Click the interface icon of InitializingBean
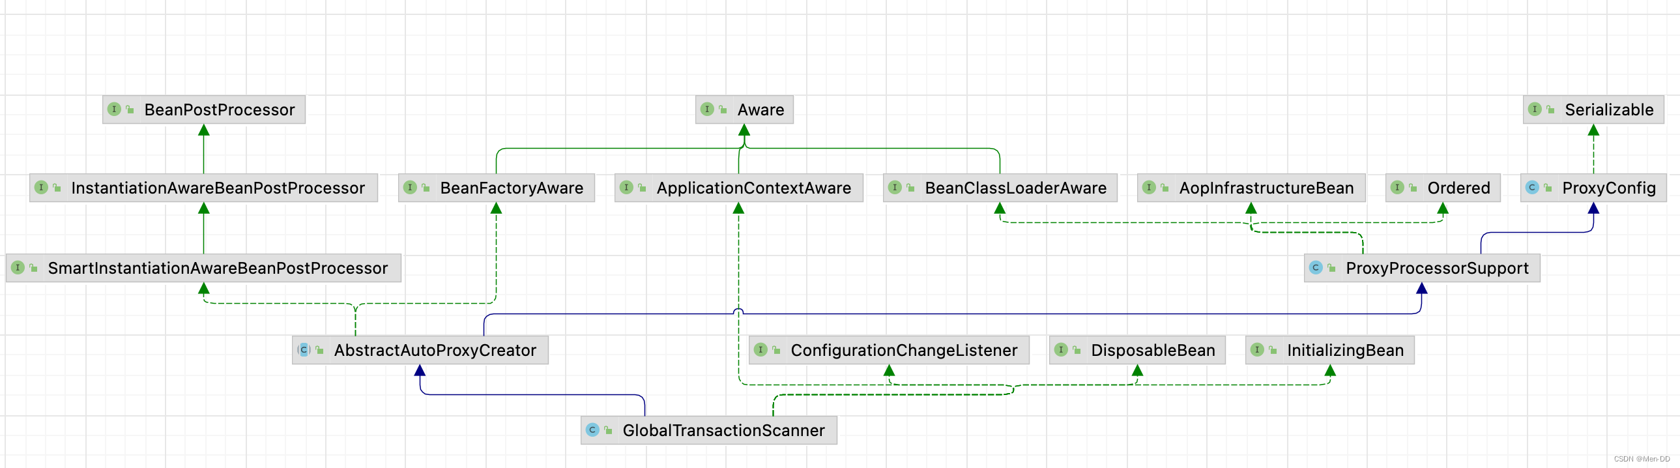The width and height of the screenshot is (1680, 468). pyautogui.click(x=1256, y=350)
